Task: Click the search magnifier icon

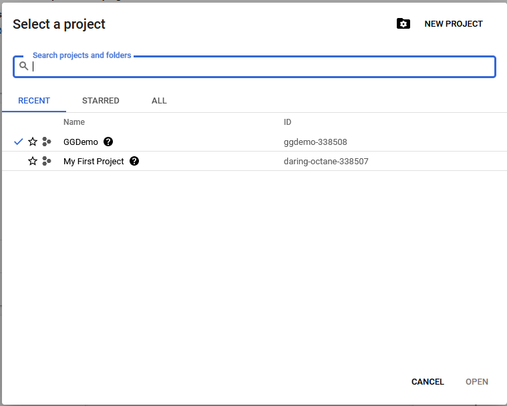Action: tap(23, 66)
